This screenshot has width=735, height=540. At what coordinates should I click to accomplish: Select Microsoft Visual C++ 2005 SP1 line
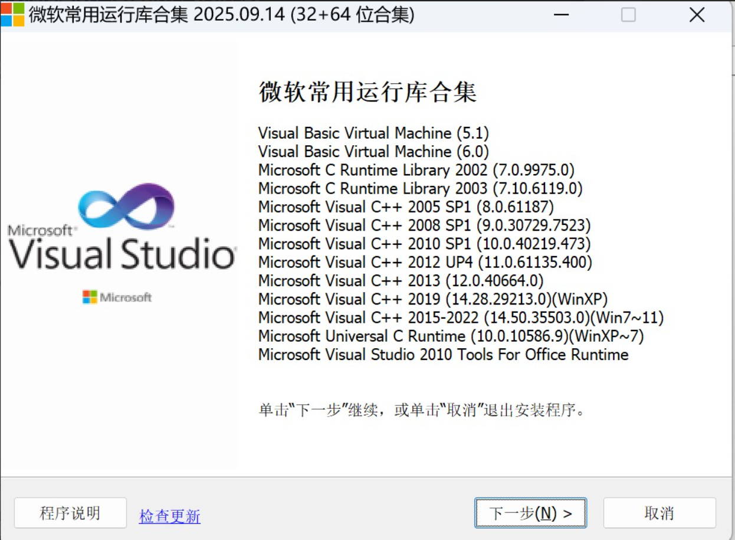tap(406, 207)
